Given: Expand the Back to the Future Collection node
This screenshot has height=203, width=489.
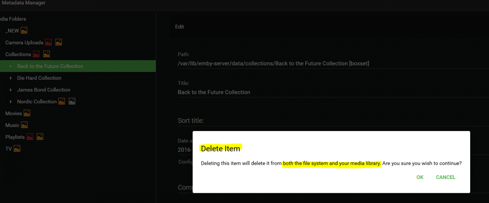Looking at the screenshot, I should pos(11,66).
